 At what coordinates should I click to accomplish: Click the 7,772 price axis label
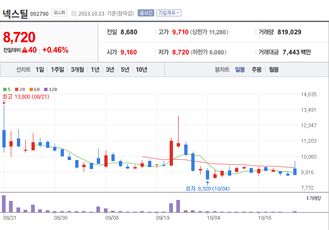pyautogui.click(x=307, y=188)
